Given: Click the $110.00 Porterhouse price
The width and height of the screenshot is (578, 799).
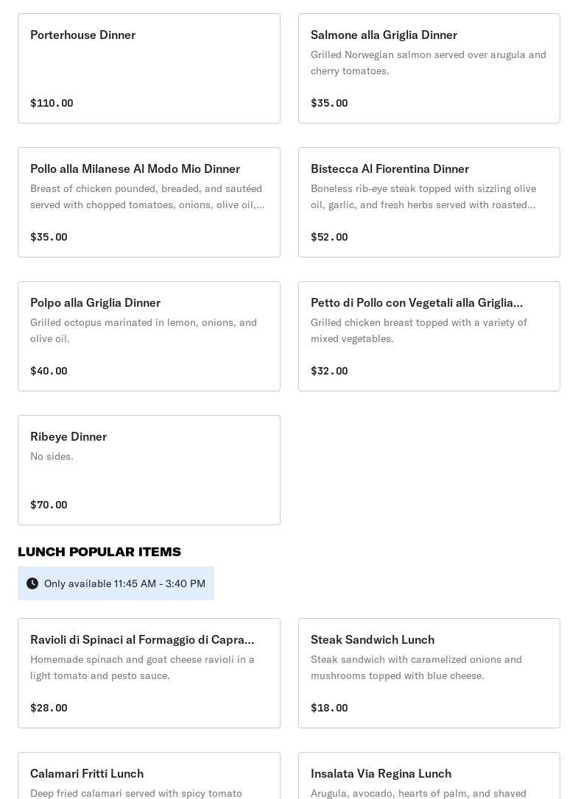Looking at the screenshot, I should (52, 103).
